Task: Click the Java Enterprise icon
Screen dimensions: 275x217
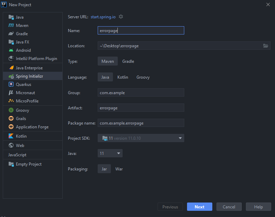Action: point(11,68)
